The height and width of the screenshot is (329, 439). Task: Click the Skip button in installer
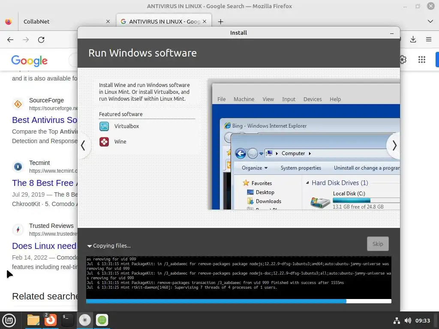pos(378,244)
